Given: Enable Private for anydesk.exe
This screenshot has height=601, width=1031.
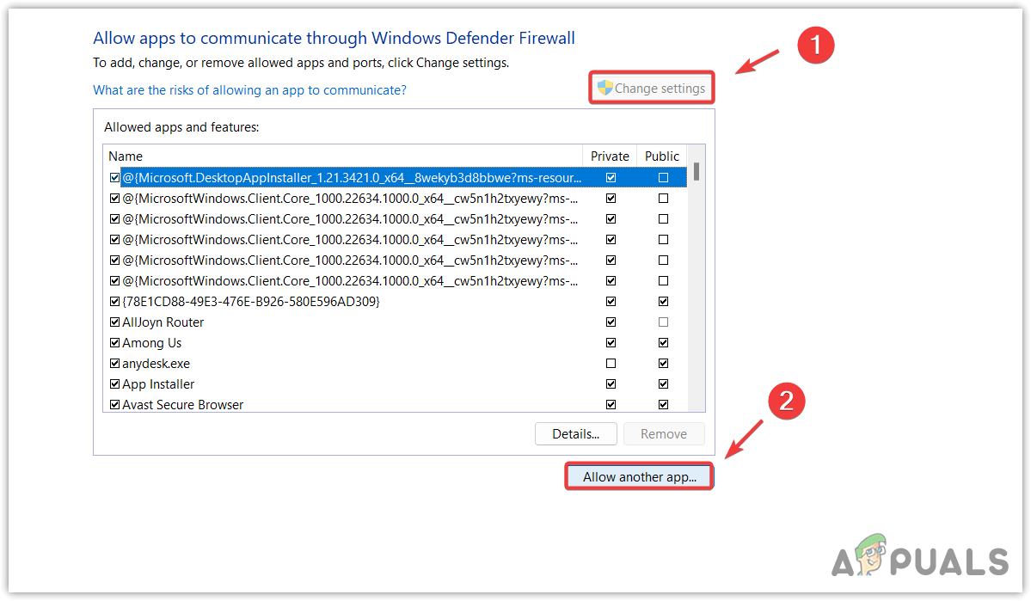Looking at the screenshot, I should coord(611,364).
